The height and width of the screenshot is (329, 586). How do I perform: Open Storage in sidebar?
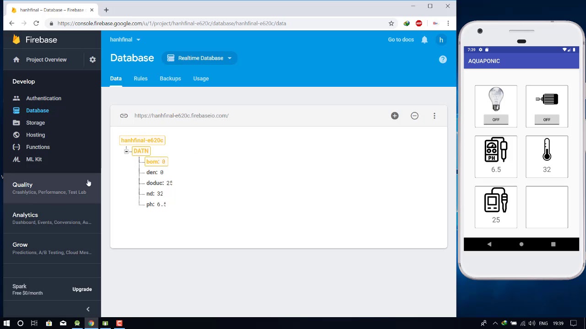pos(35,122)
